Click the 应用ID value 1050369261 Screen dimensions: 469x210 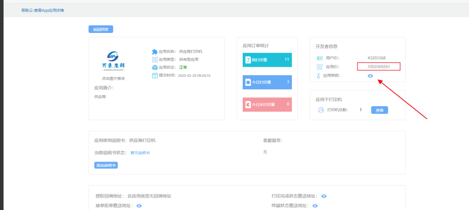(379, 66)
